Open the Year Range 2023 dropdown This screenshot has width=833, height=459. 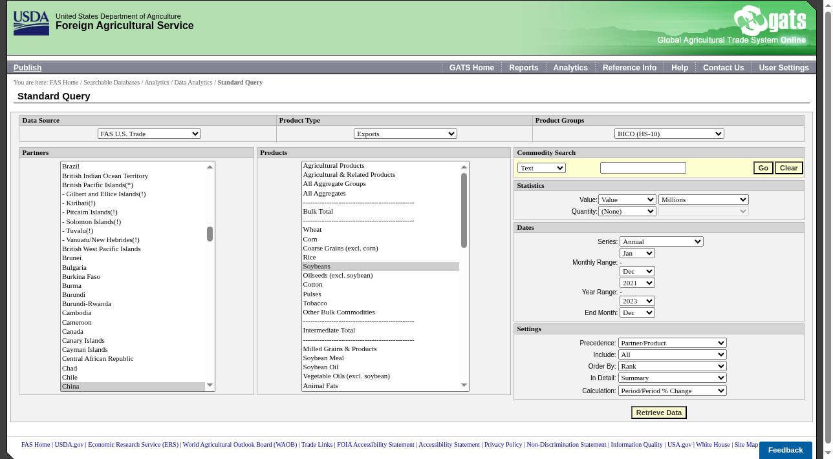[x=637, y=301]
